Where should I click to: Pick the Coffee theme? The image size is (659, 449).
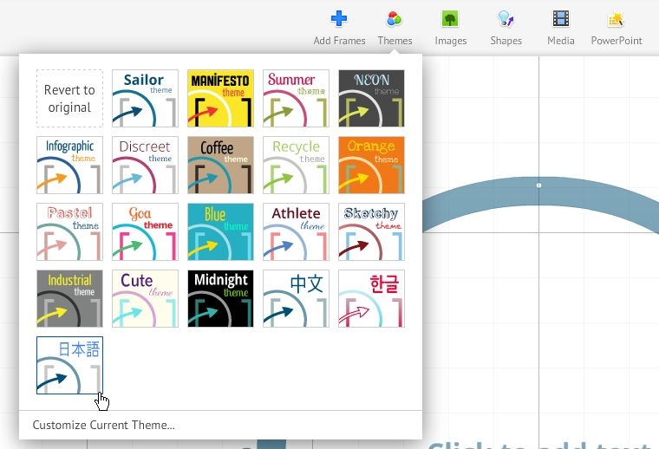(220, 165)
